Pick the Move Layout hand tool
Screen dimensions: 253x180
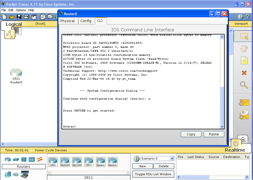click(244, 48)
